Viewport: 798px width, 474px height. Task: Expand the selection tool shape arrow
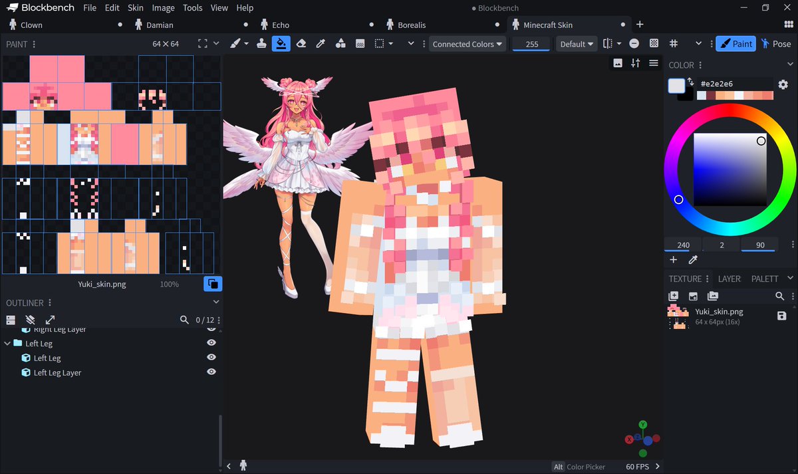coord(390,44)
